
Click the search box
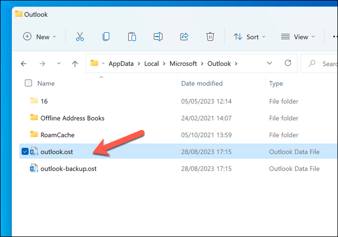coord(320,64)
